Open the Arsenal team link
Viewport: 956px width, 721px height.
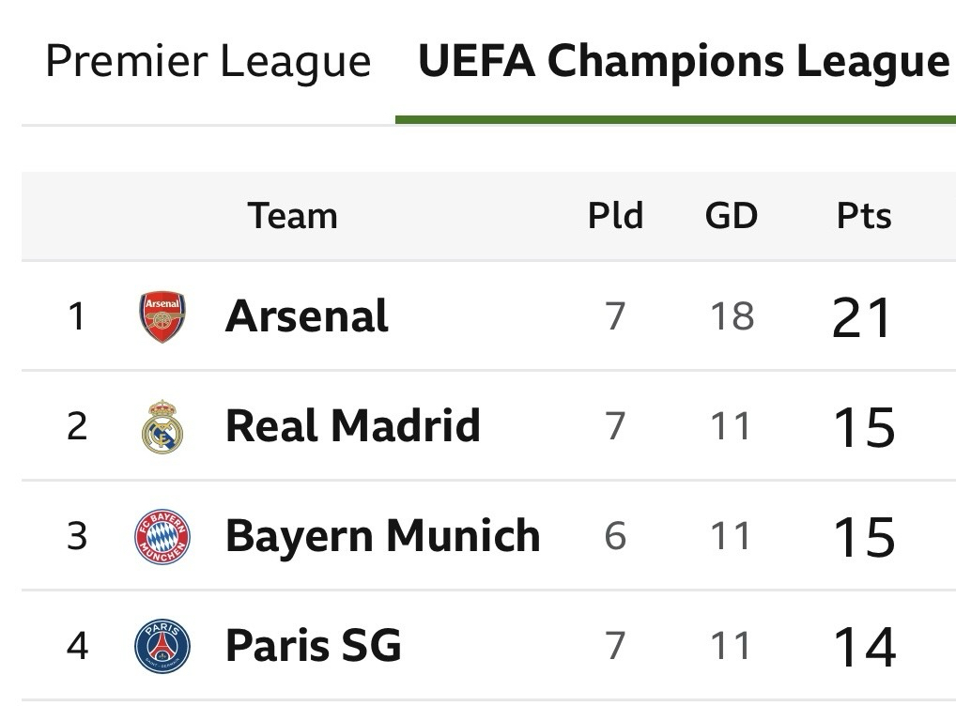[306, 316]
